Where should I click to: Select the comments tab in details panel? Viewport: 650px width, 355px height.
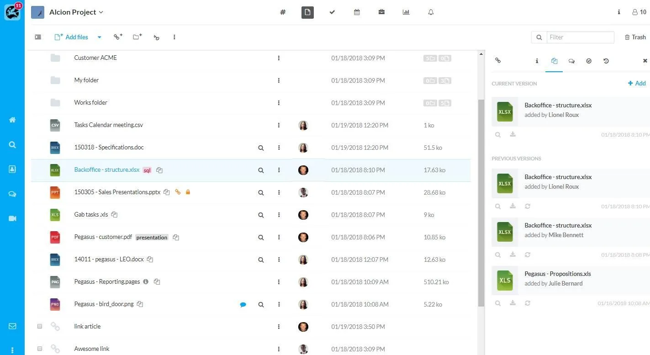(571, 61)
